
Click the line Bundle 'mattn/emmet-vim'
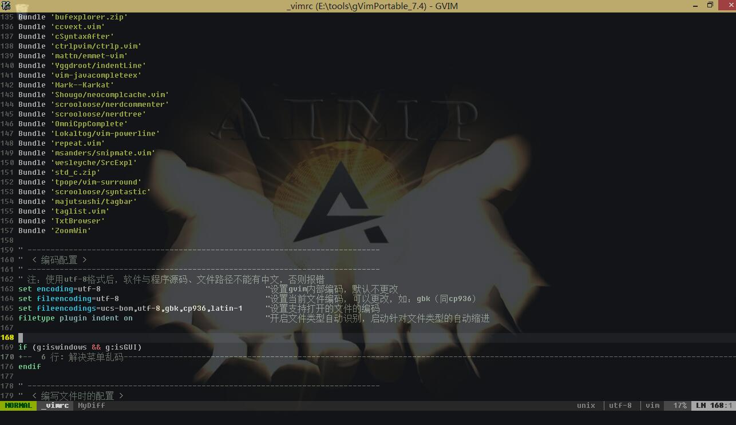pyautogui.click(x=73, y=56)
